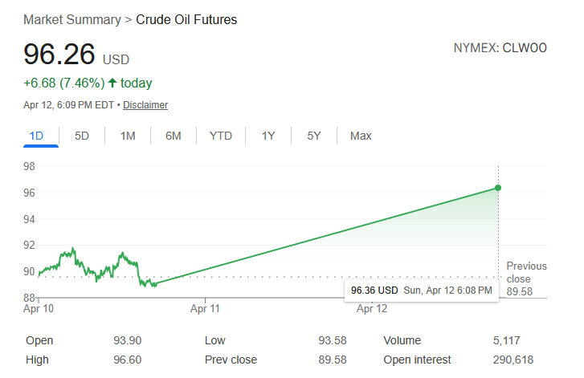This screenshot has height=378, width=584.
Task: Select the 1D time range tab
Action: 36,136
